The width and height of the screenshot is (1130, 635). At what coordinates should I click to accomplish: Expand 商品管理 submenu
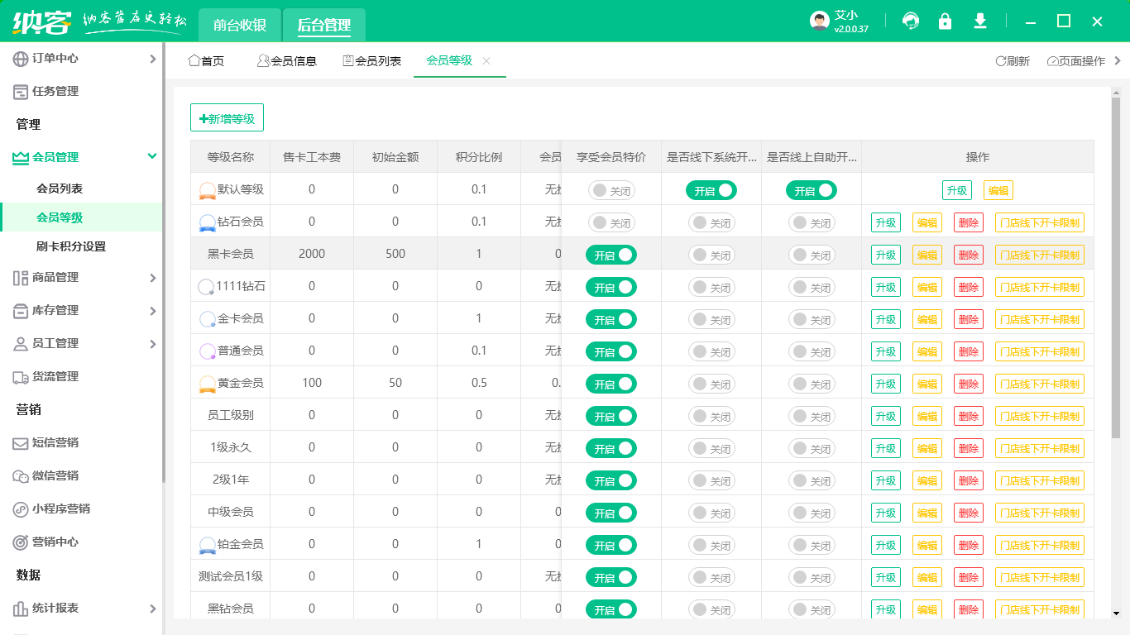(152, 278)
